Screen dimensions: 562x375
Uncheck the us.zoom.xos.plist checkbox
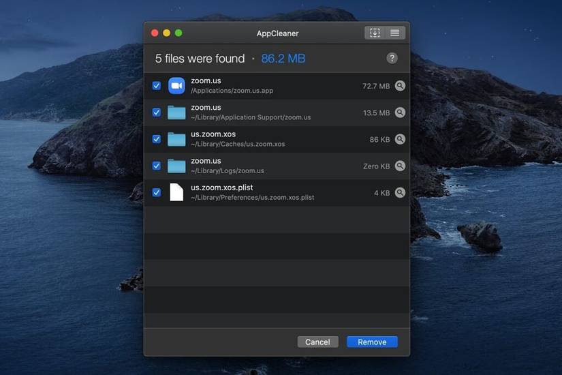(x=156, y=193)
